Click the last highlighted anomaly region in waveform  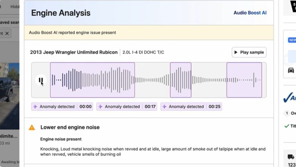(244, 80)
